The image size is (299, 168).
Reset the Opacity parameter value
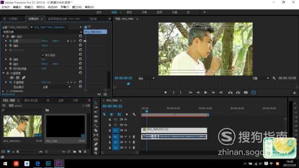[80, 82]
